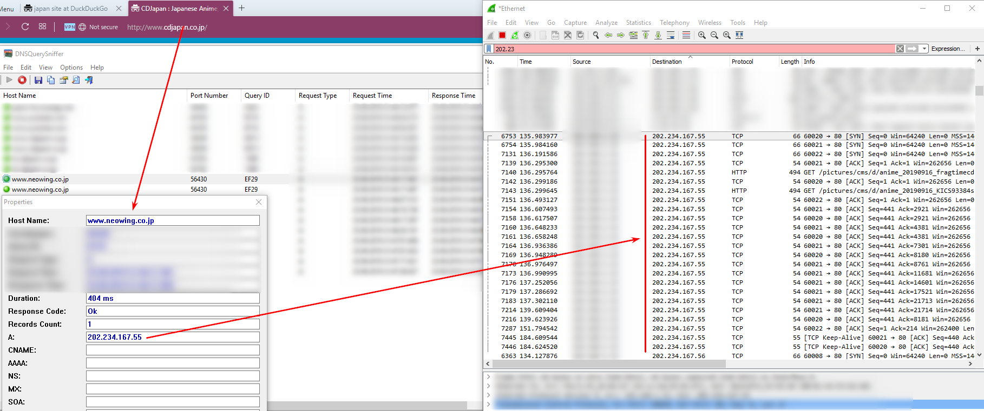Screen dimensions: 984x411
Task: Find a packet with magnifier icon
Action: 596,35
